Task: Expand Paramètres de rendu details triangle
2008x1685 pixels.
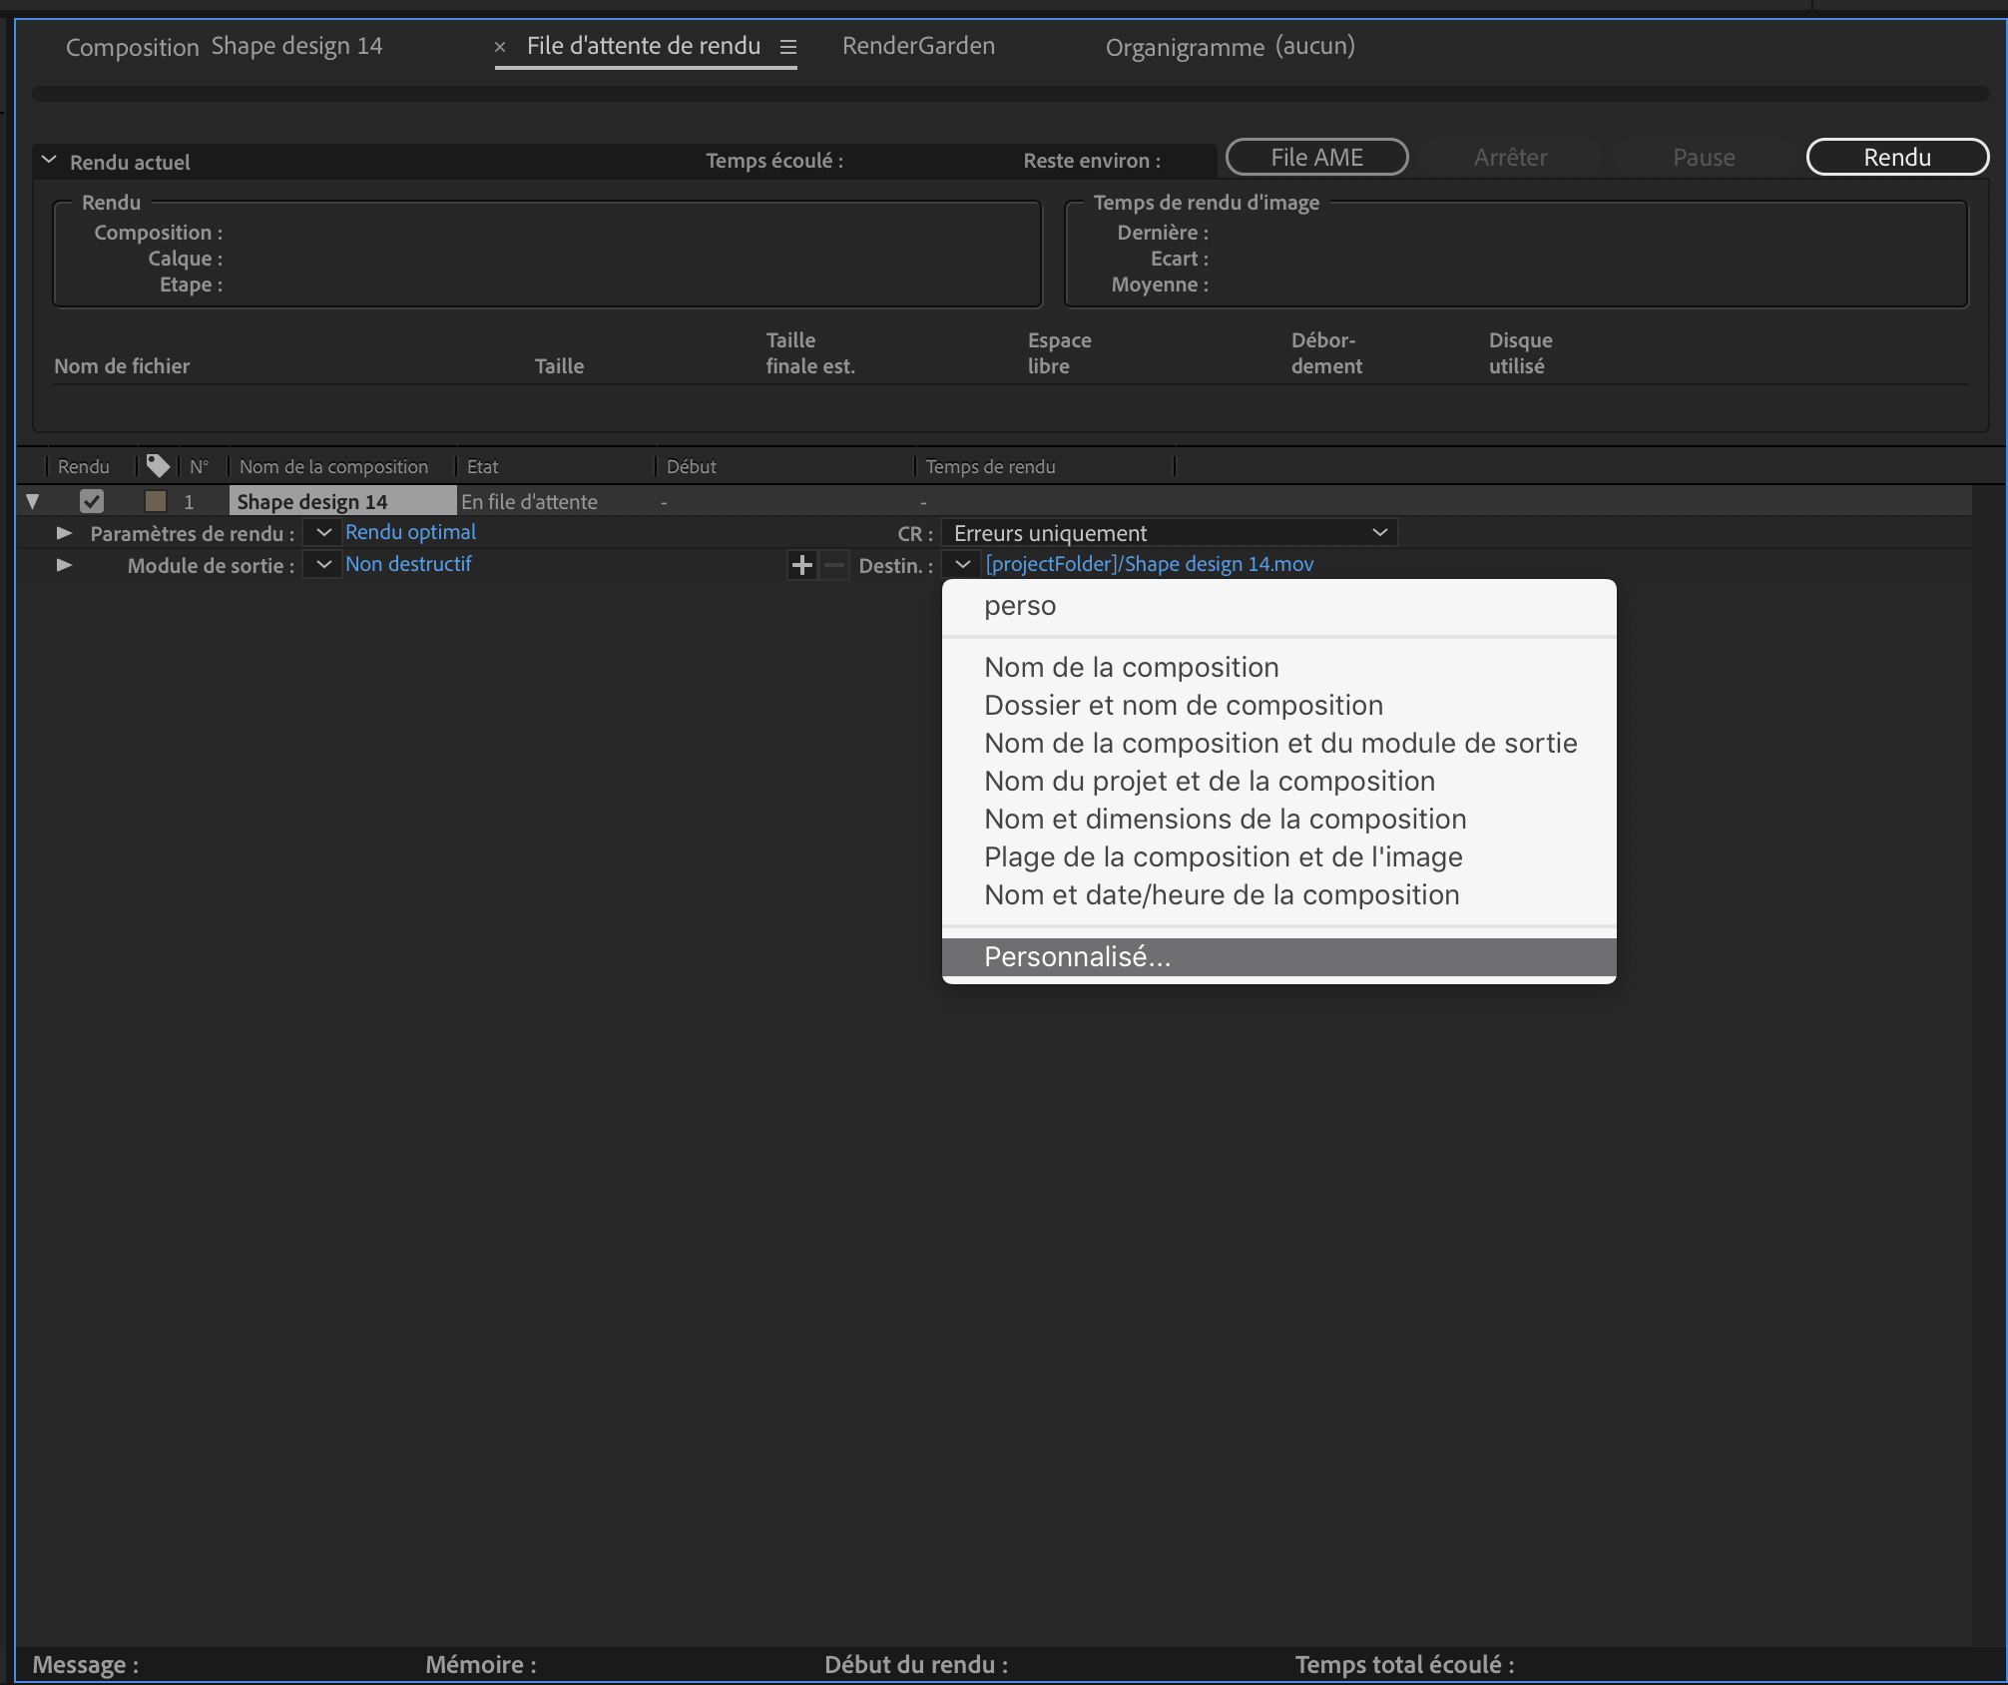Action: (x=65, y=533)
